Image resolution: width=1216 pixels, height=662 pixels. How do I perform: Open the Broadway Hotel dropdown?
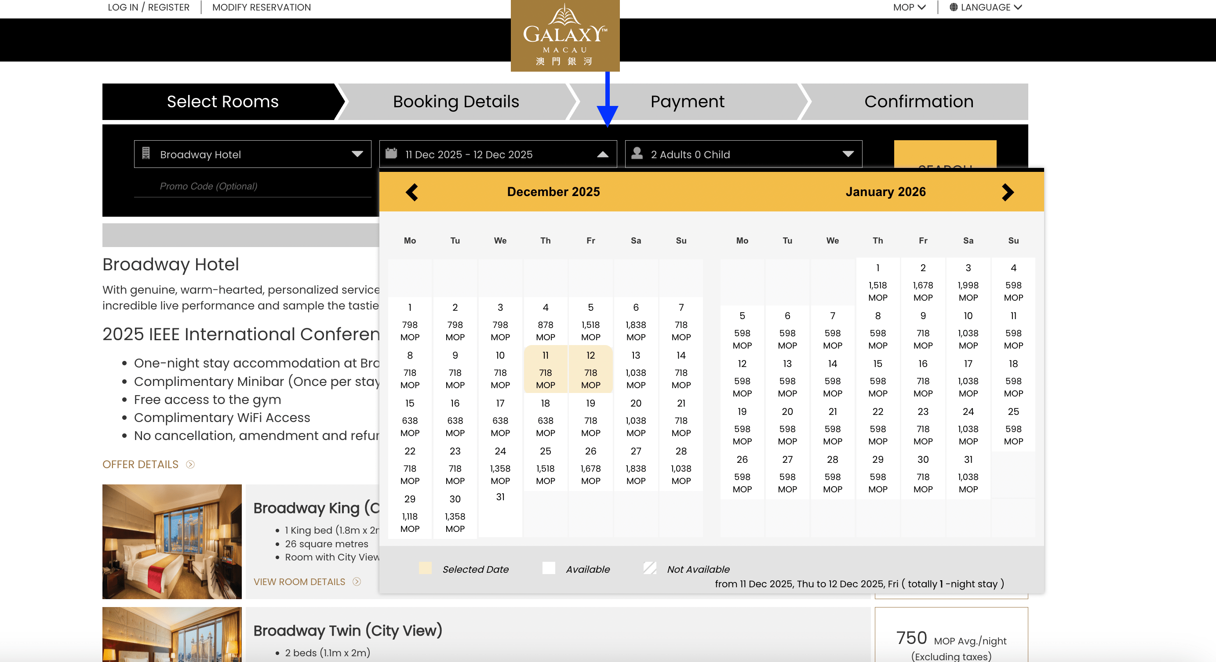[252, 154]
